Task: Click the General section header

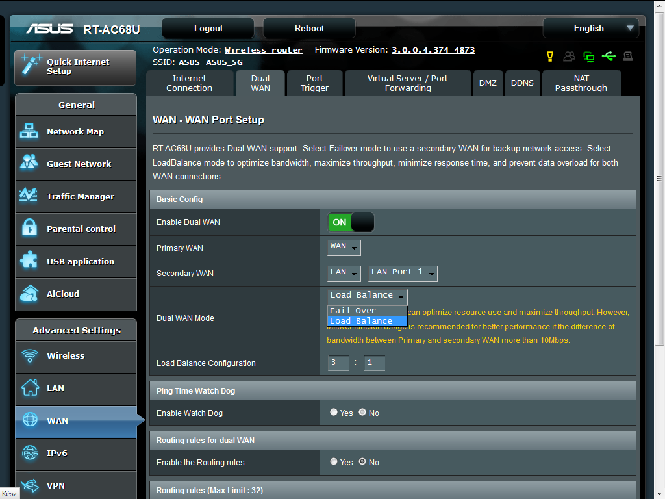Action: (x=77, y=105)
